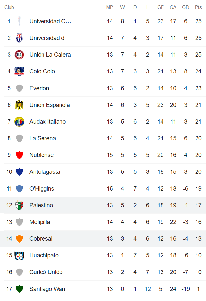Image resolution: width=206 pixels, height=301 pixels.
Task: Click the Universidad de Chile crest icon
Action: click(x=19, y=38)
